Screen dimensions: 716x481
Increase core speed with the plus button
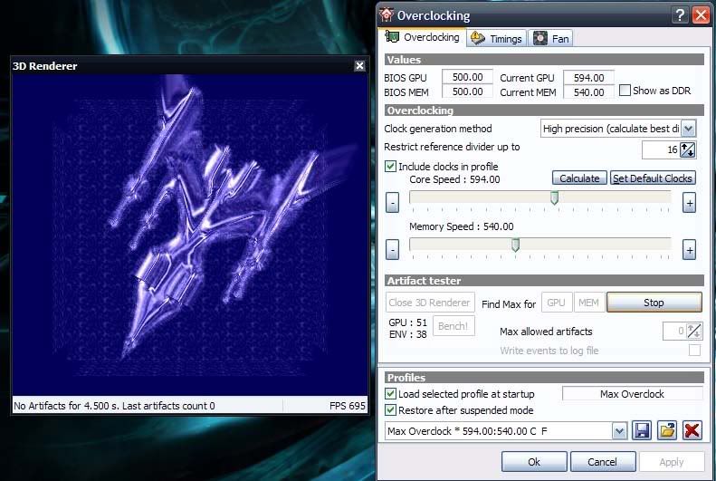pos(689,203)
